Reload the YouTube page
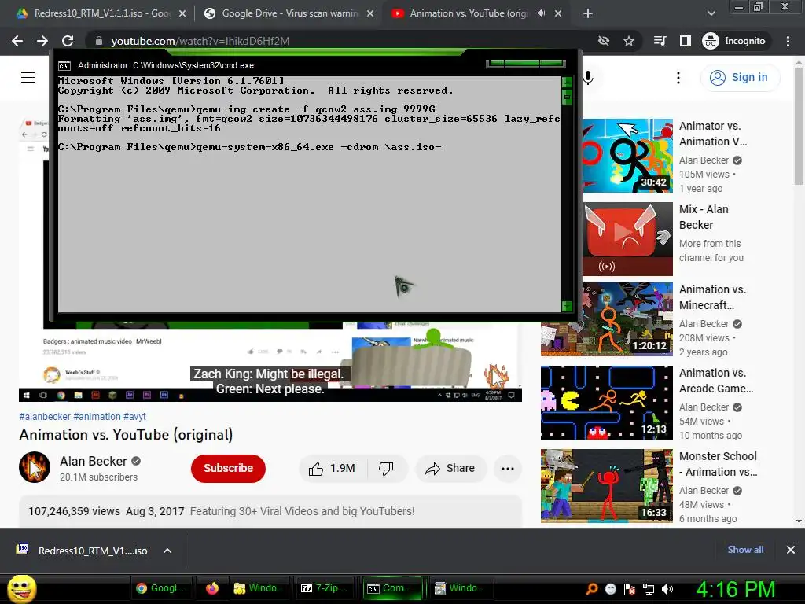This screenshot has width=805, height=604. (x=68, y=41)
